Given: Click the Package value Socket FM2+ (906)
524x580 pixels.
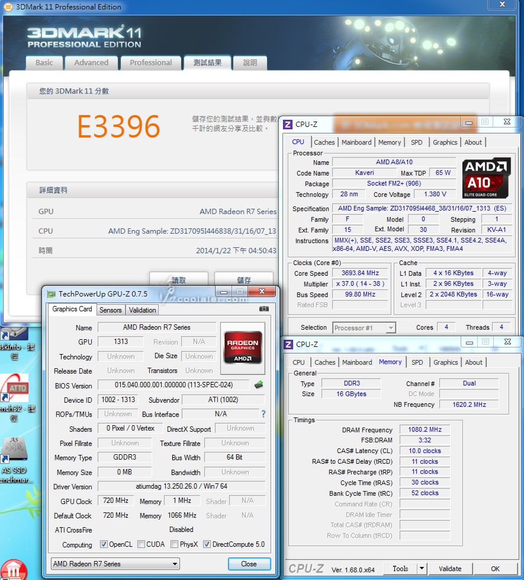Looking at the screenshot, I should (394, 183).
